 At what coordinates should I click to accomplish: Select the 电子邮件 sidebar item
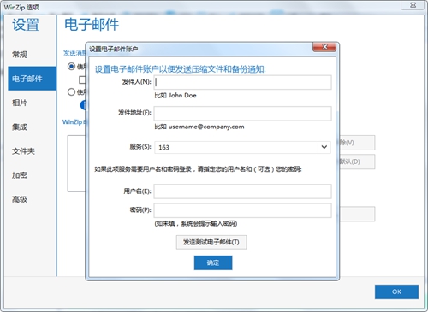(x=33, y=79)
